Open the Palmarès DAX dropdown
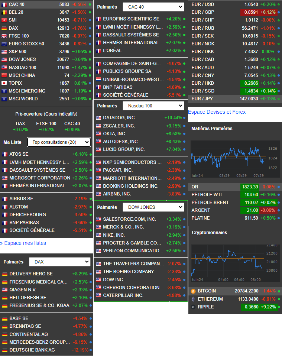282x356 pixels. click(x=60, y=262)
